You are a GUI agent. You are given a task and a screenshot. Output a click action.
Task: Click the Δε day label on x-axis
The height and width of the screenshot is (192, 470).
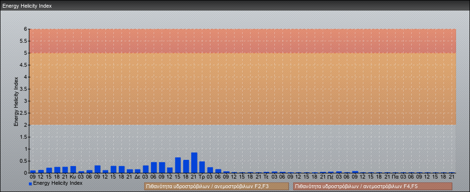[x=137, y=177]
